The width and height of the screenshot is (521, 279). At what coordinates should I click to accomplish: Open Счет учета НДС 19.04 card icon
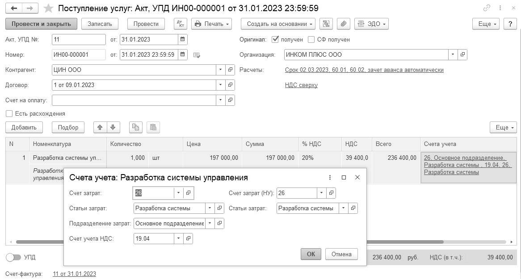click(x=188, y=238)
